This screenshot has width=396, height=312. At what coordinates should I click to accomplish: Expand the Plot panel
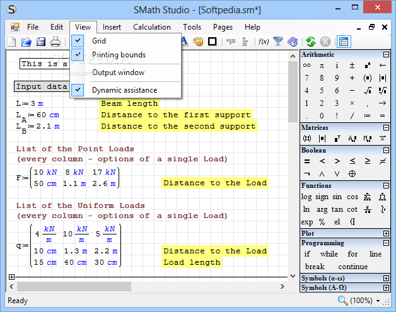pos(386,233)
